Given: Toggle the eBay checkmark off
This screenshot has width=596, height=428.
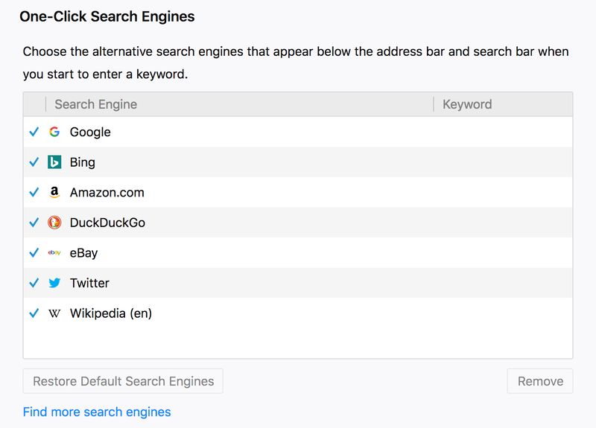Looking at the screenshot, I should [34, 252].
